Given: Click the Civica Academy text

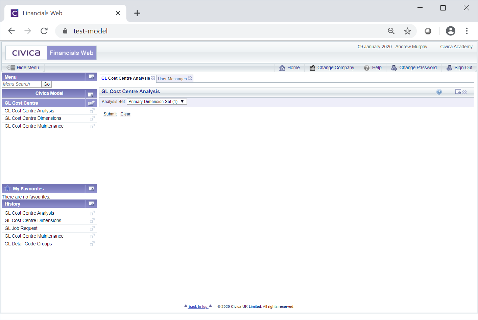Looking at the screenshot, I should pos(456,47).
